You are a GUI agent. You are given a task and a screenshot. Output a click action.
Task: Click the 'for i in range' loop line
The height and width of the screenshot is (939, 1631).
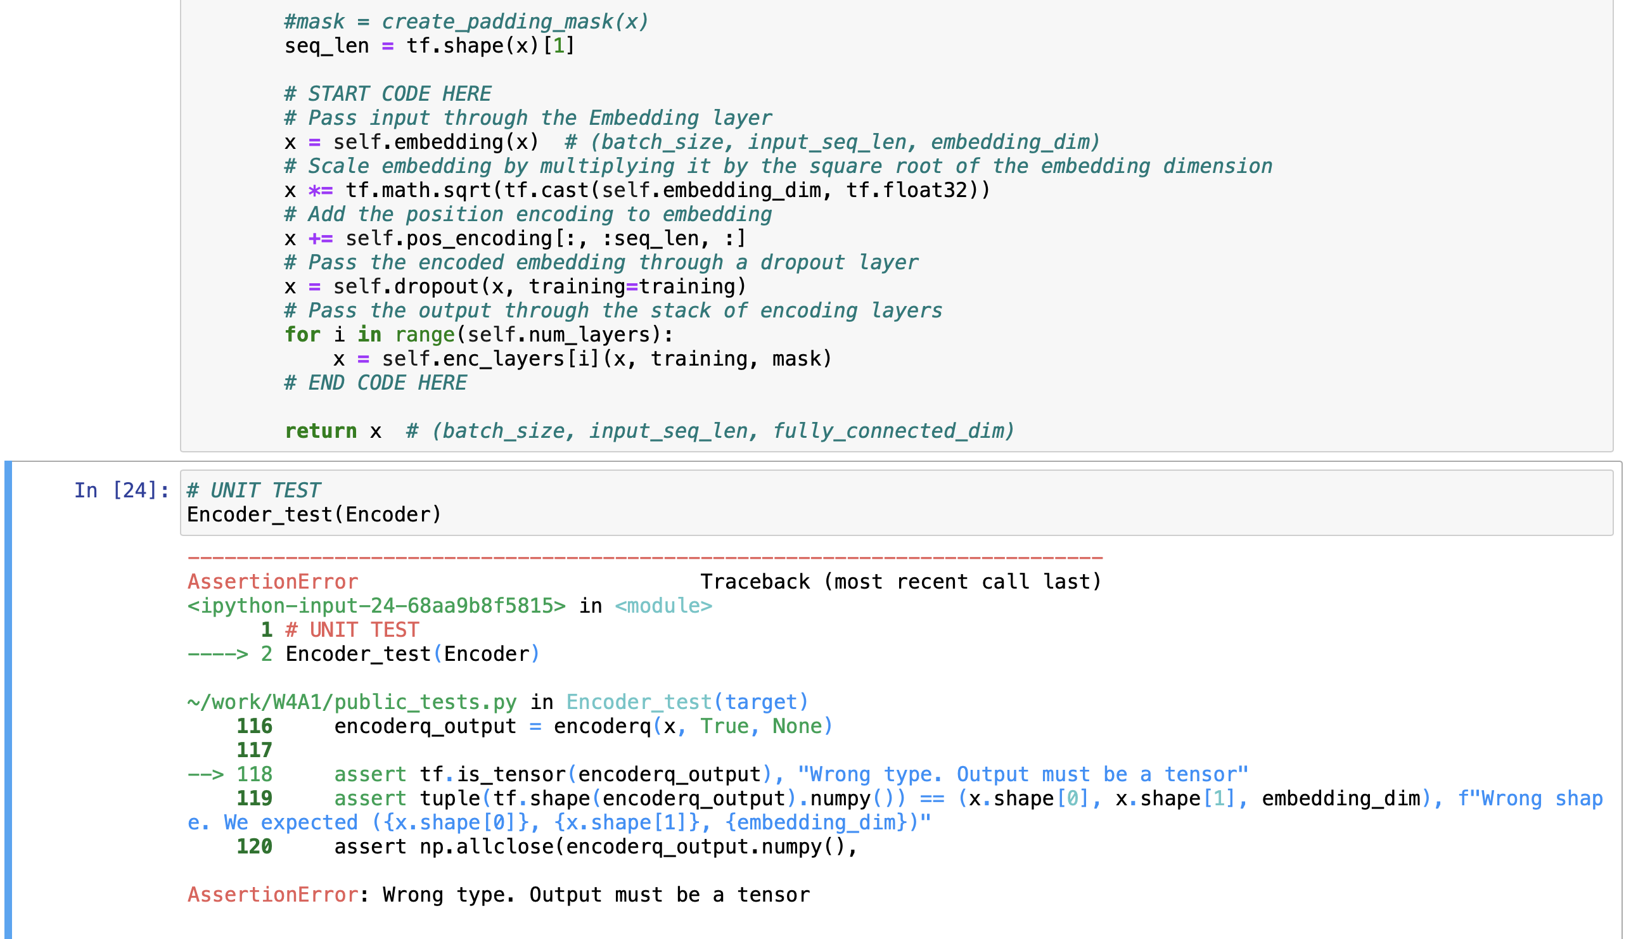[478, 335]
